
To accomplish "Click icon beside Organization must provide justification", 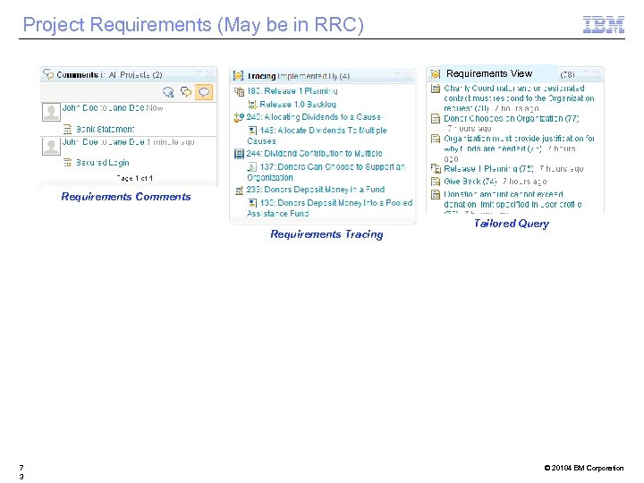I will pos(436,139).
